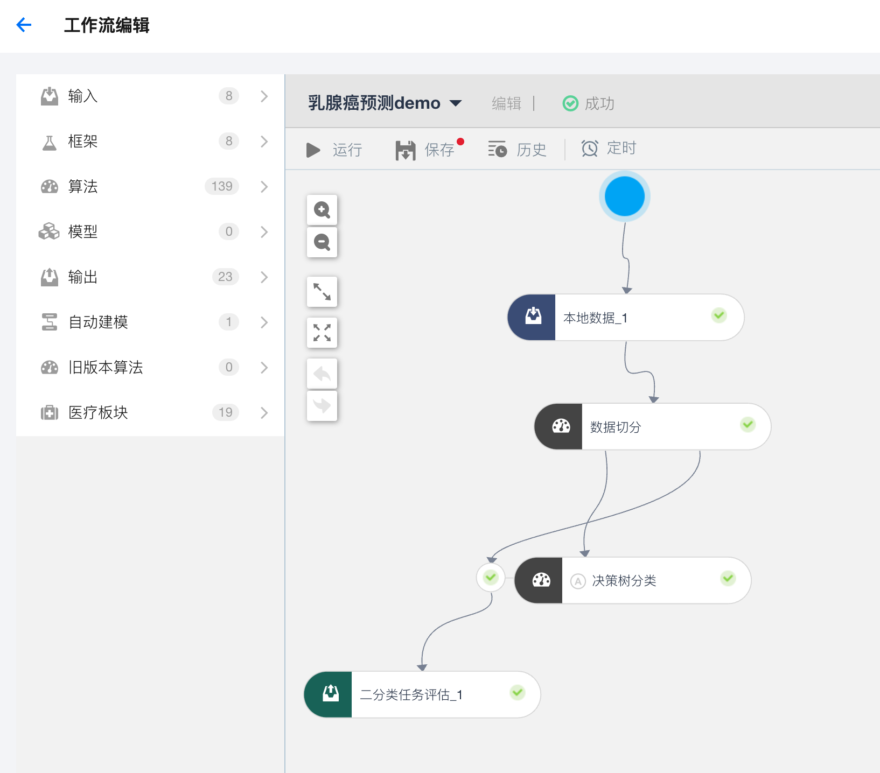Click the 139 count badge for 算法

[x=222, y=187]
